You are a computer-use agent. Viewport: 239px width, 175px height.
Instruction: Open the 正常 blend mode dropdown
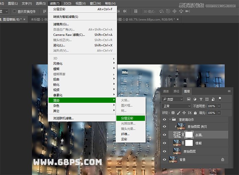[177, 106]
